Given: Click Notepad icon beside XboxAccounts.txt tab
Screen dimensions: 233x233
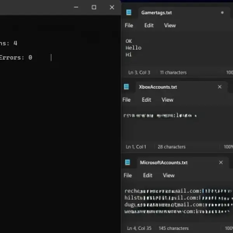Looking at the screenshot, I should 126,87.
